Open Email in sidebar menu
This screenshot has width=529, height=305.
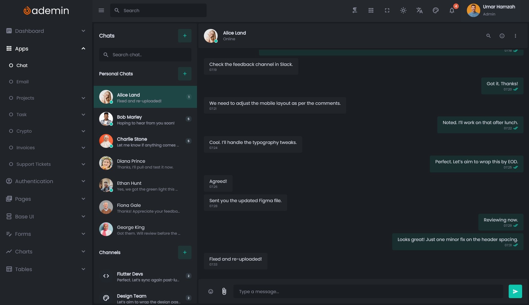pyautogui.click(x=22, y=82)
